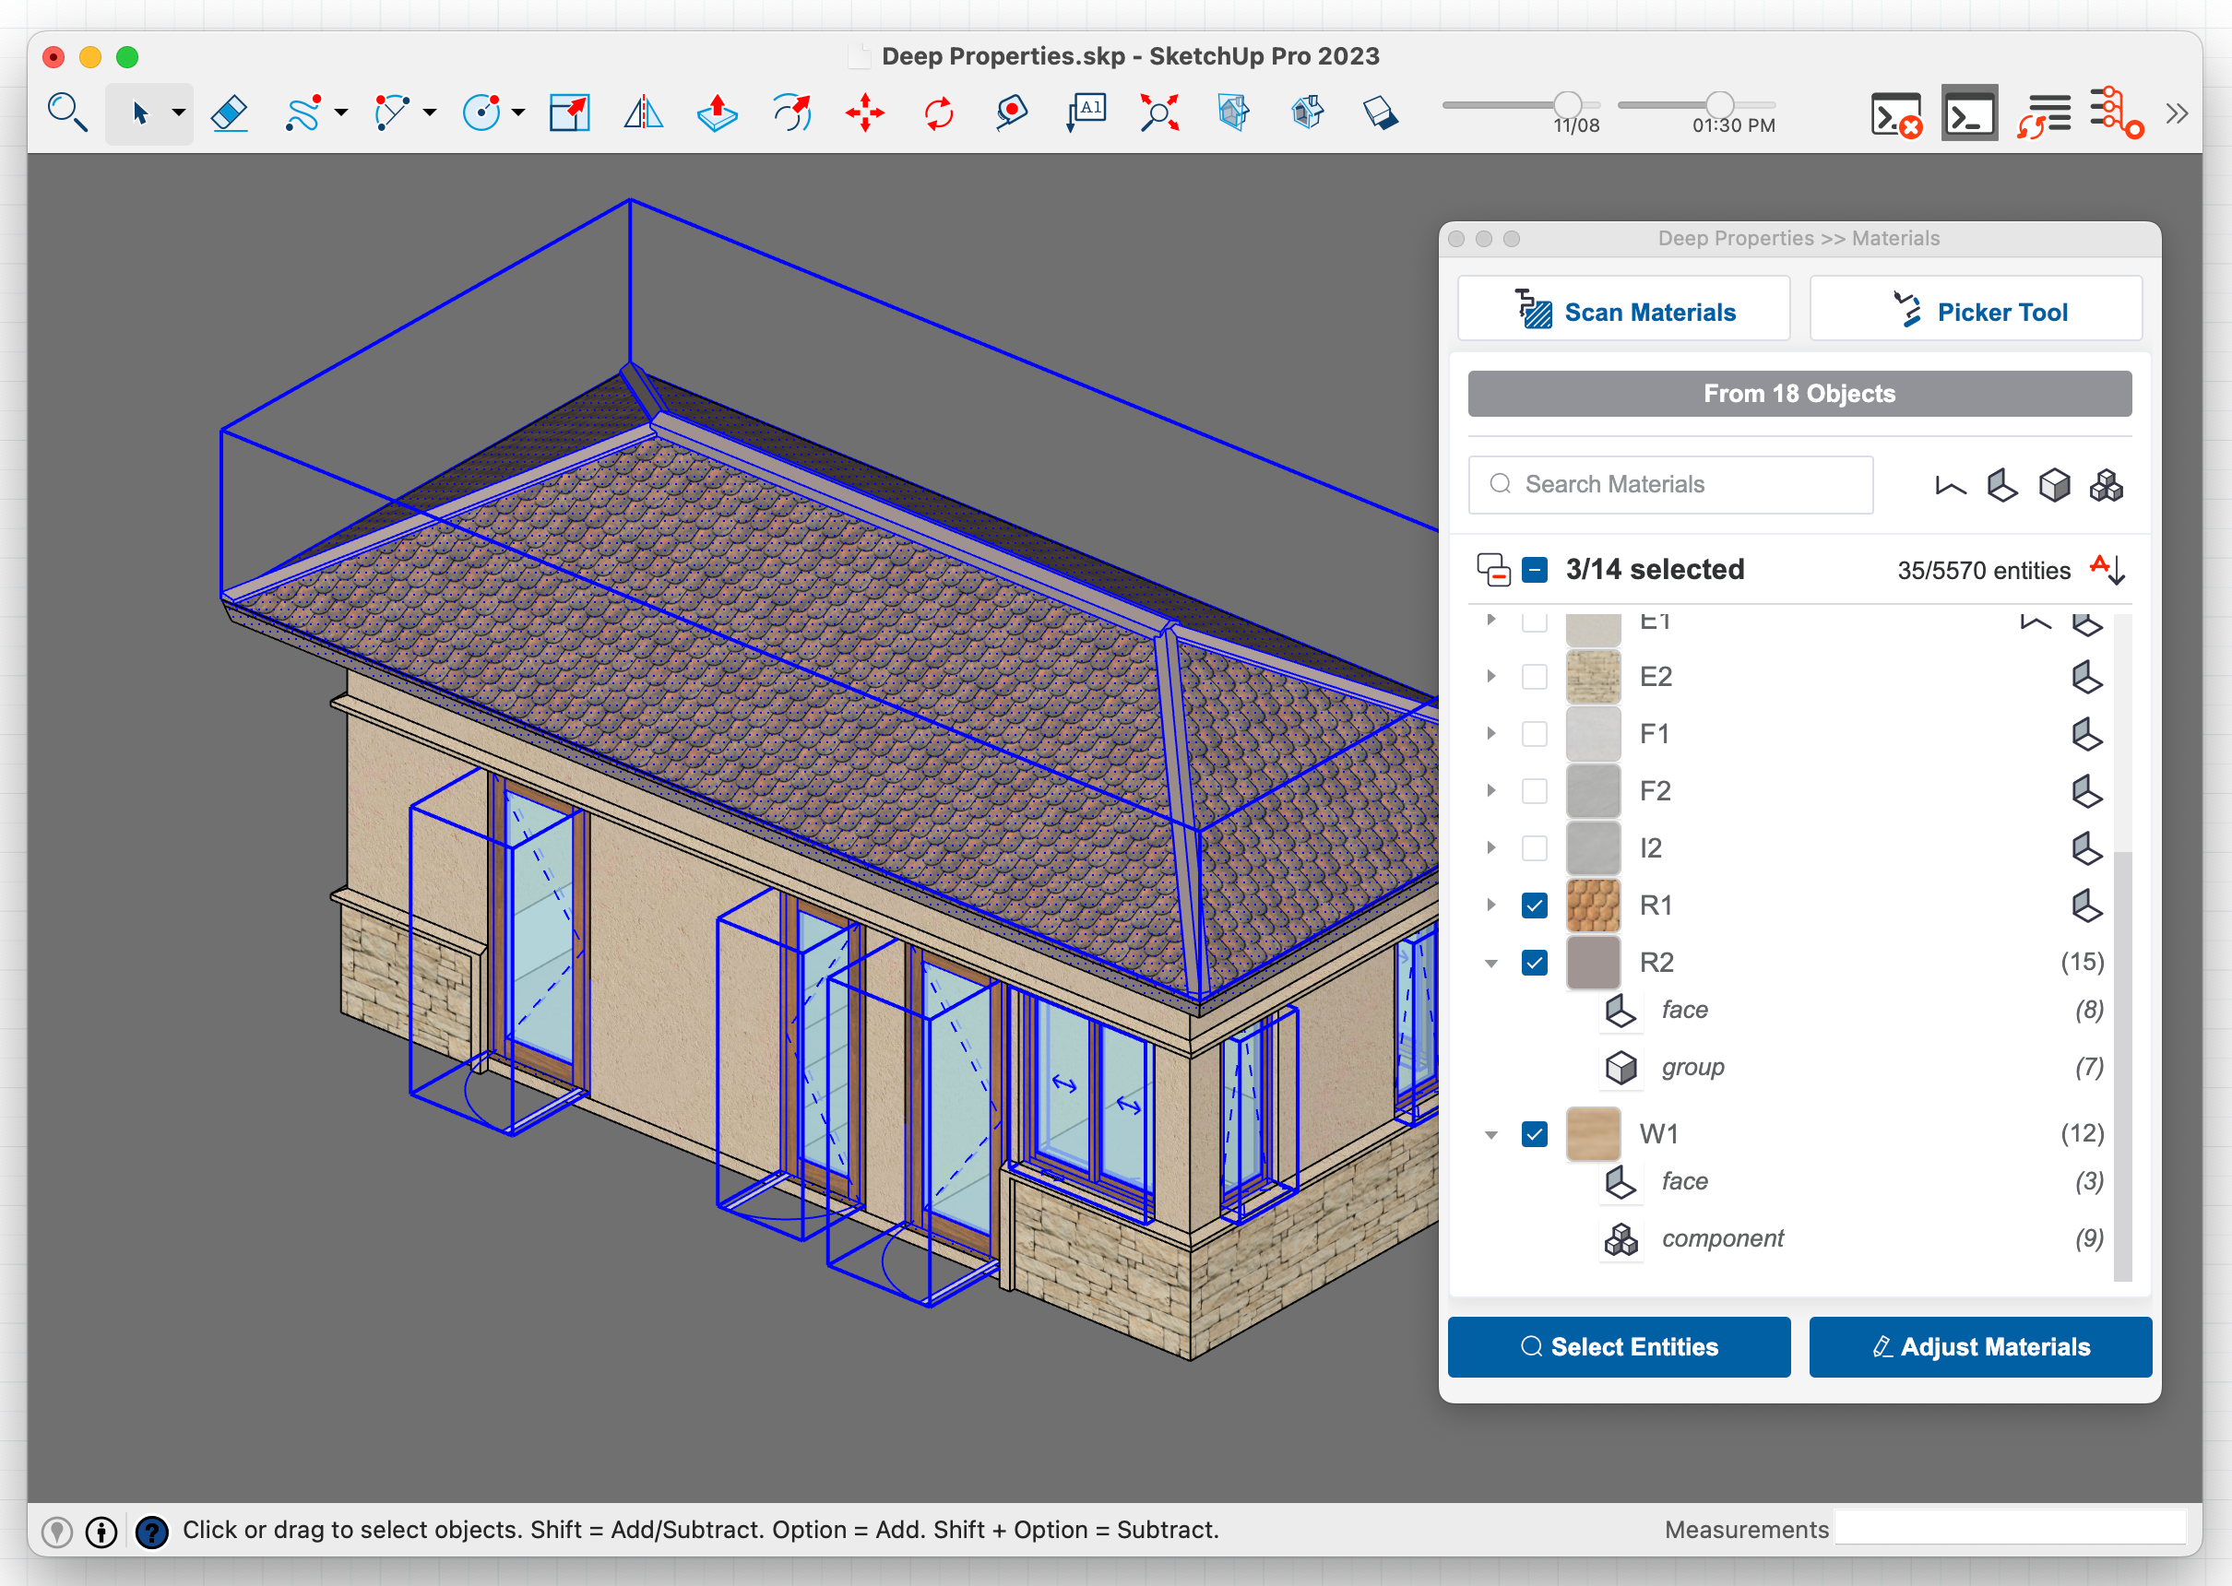Open the Scan Materials tab
The height and width of the screenshot is (1586, 2232).
pyautogui.click(x=1623, y=312)
